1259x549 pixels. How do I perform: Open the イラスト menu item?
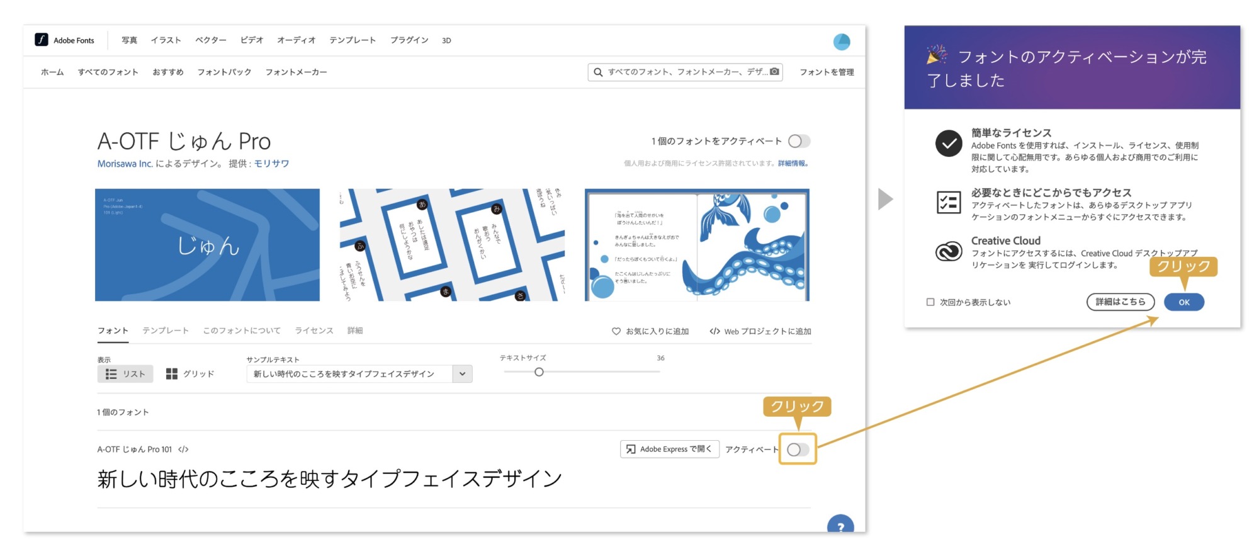tap(166, 40)
